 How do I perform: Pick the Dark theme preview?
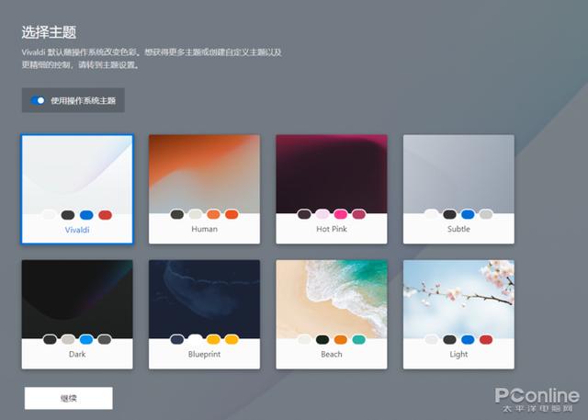77,300
